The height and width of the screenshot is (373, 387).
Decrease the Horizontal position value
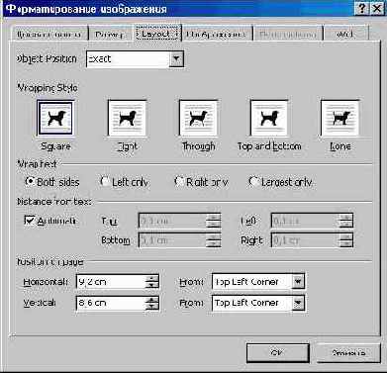pos(151,285)
